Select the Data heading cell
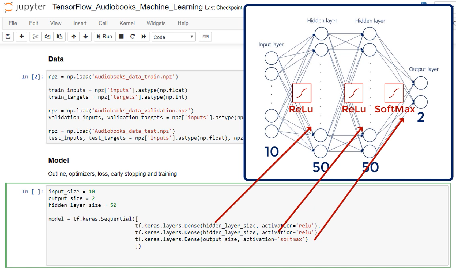Image resolution: width=456 pixels, height=269 pixels. click(56, 59)
